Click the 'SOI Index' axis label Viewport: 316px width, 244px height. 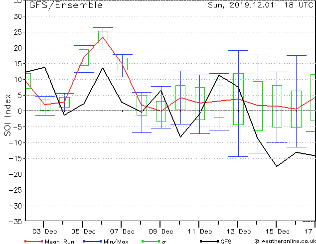pyautogui.click(x=7, y=115)
